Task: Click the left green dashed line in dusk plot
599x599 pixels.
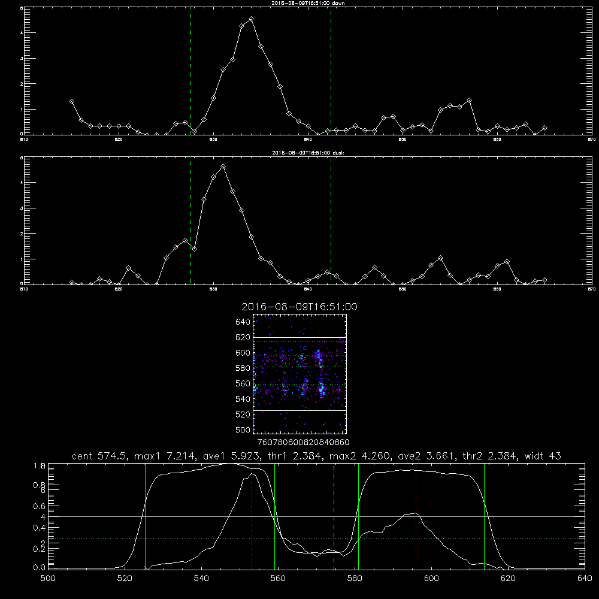Action: (x=190, y=221)
